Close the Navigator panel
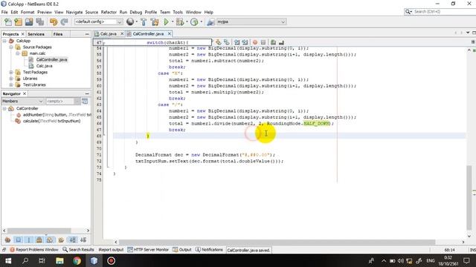Viewport: 476px width, 267px height. click(25, 93)
